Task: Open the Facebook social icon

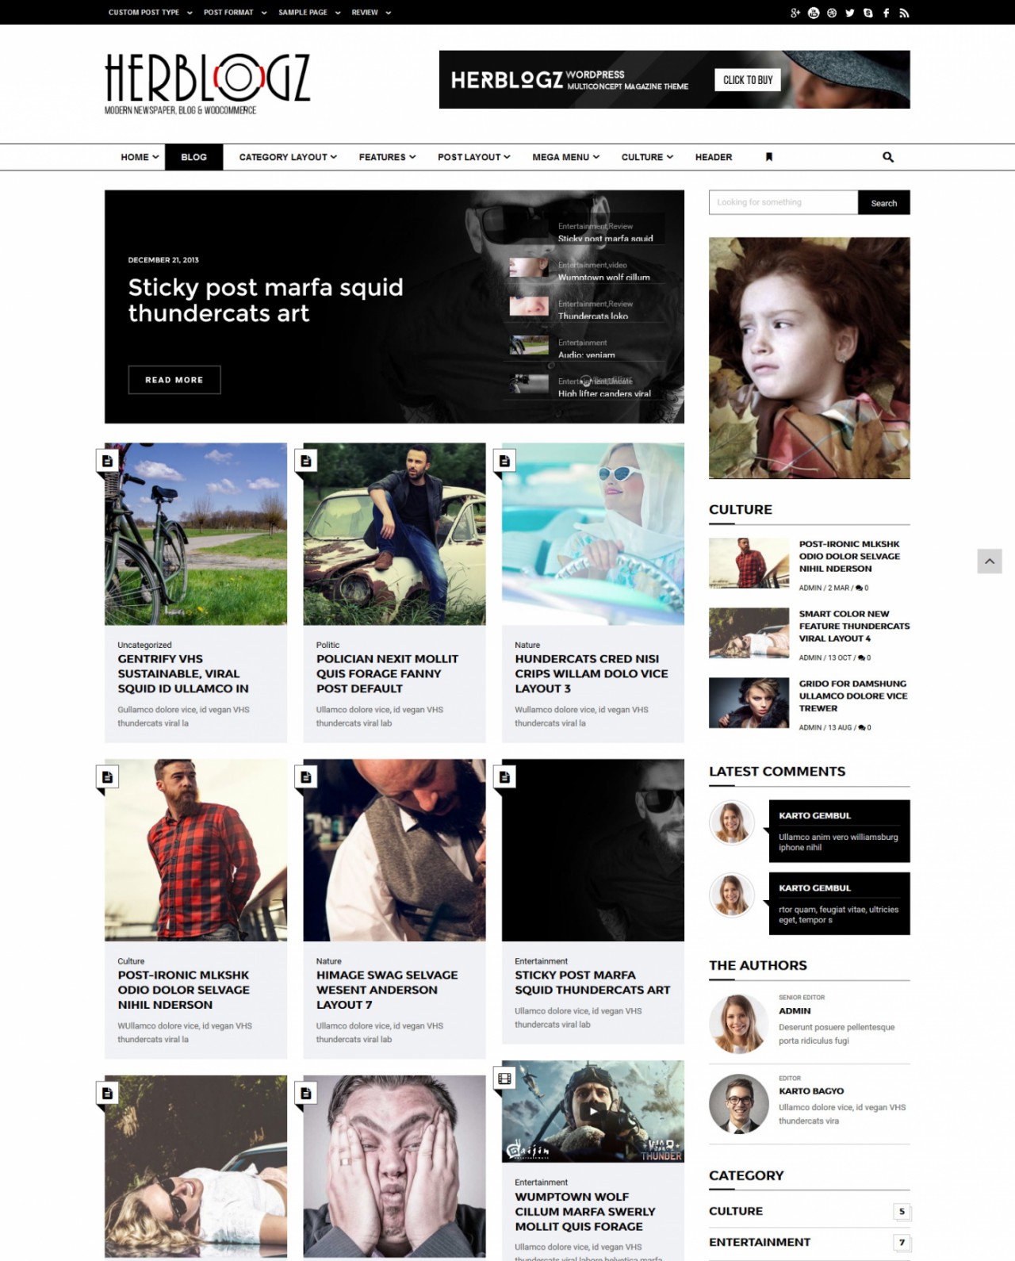Action: click(x=886, y=13)
